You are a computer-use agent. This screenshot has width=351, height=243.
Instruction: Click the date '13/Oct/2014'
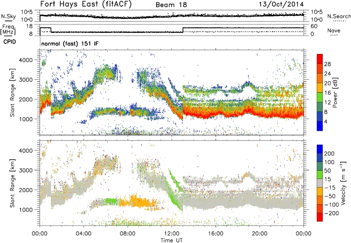tap(281, 4)
